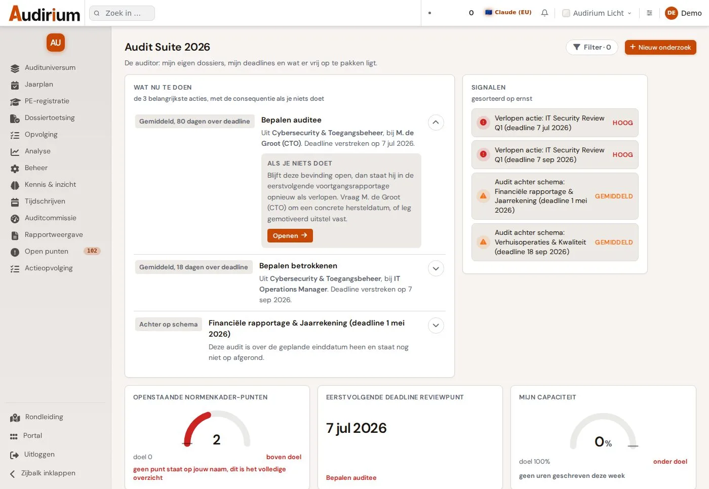Click the Actieopvolging checklist icon
The height and width of the screenshot is (489, 709).
[x=15, y=269]
